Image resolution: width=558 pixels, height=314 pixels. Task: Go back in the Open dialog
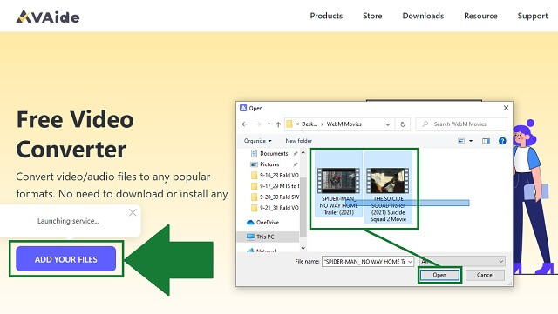(x=245, y=124)
